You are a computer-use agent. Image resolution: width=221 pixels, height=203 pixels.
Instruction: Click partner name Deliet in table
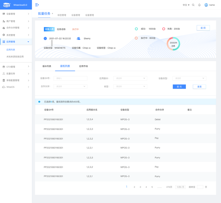pyautogui.click(x=158, y=119)
